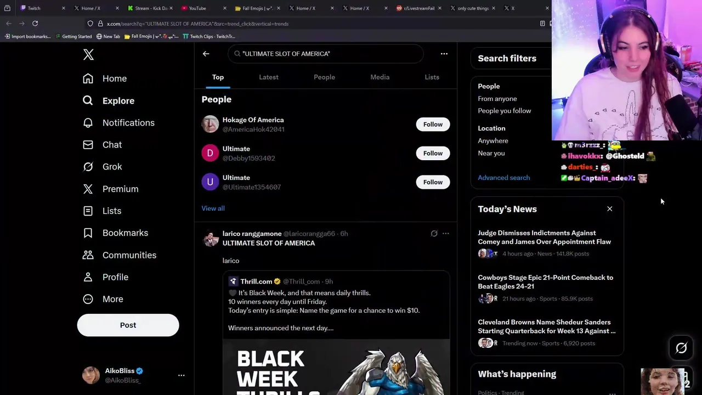Switch to the r/LivestreamFail browser tab

[x=419, y=8]
